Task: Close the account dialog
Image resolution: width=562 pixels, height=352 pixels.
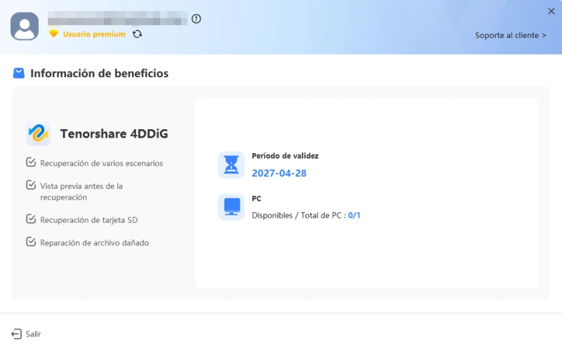Action: [x=551, y=11]
